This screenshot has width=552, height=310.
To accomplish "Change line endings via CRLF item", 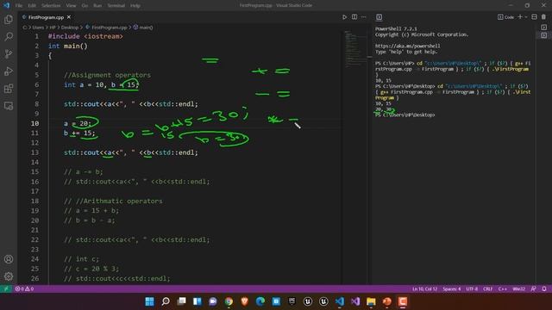I will [x=488, y=289].
